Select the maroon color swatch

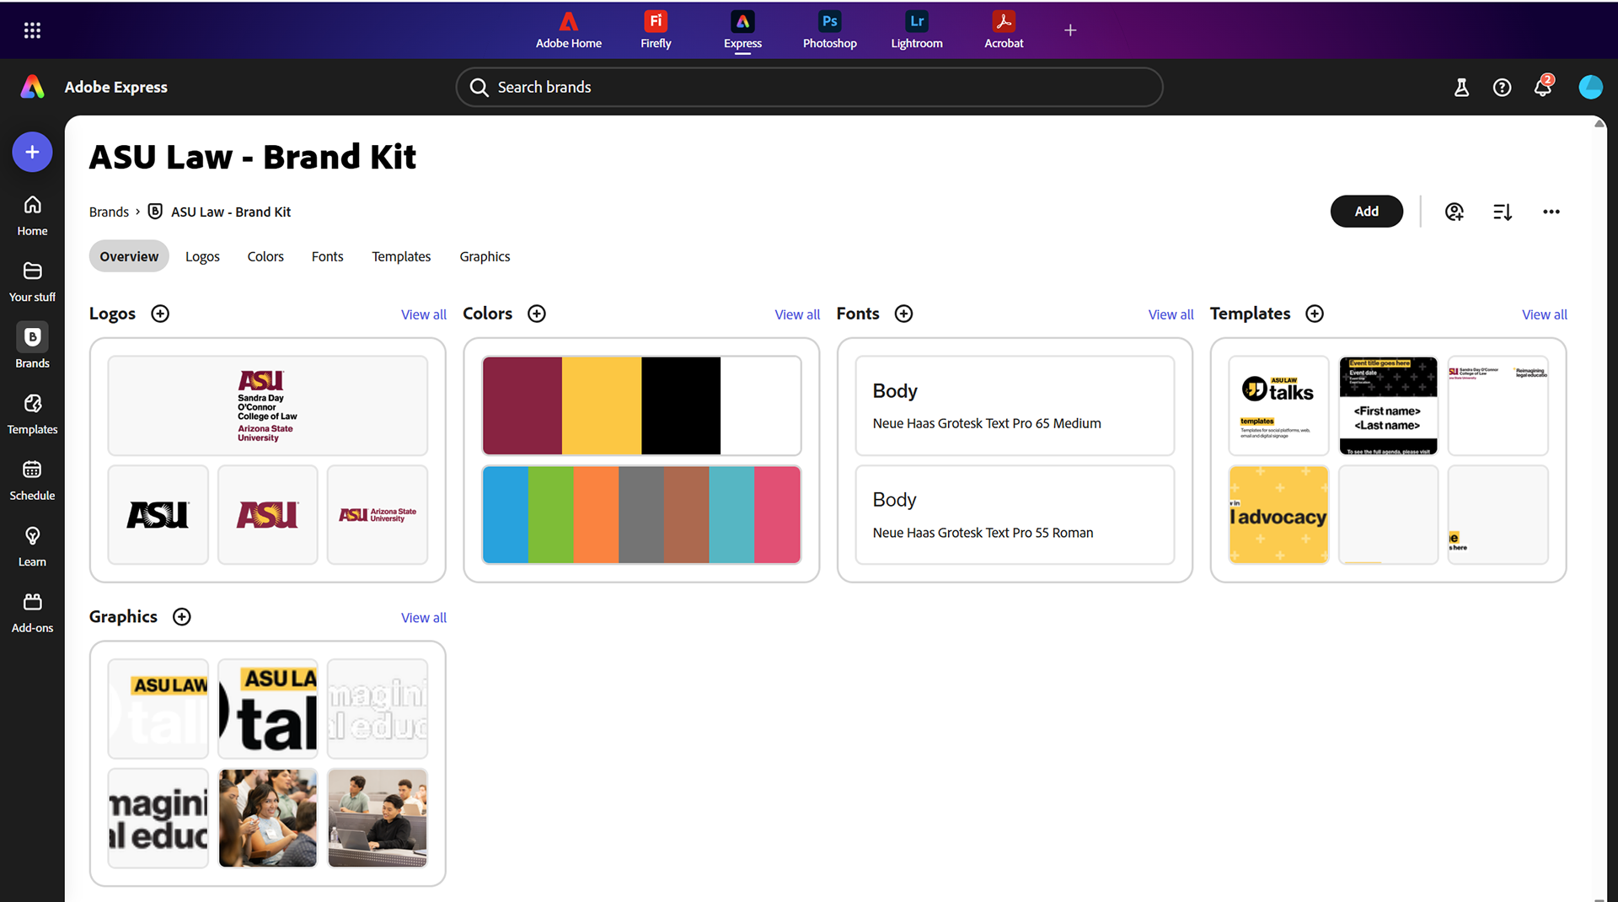click(522, 405)
